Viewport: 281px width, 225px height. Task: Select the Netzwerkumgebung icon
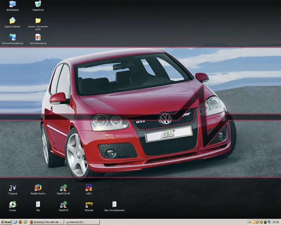pyautogui.click(x=13, y=37)
